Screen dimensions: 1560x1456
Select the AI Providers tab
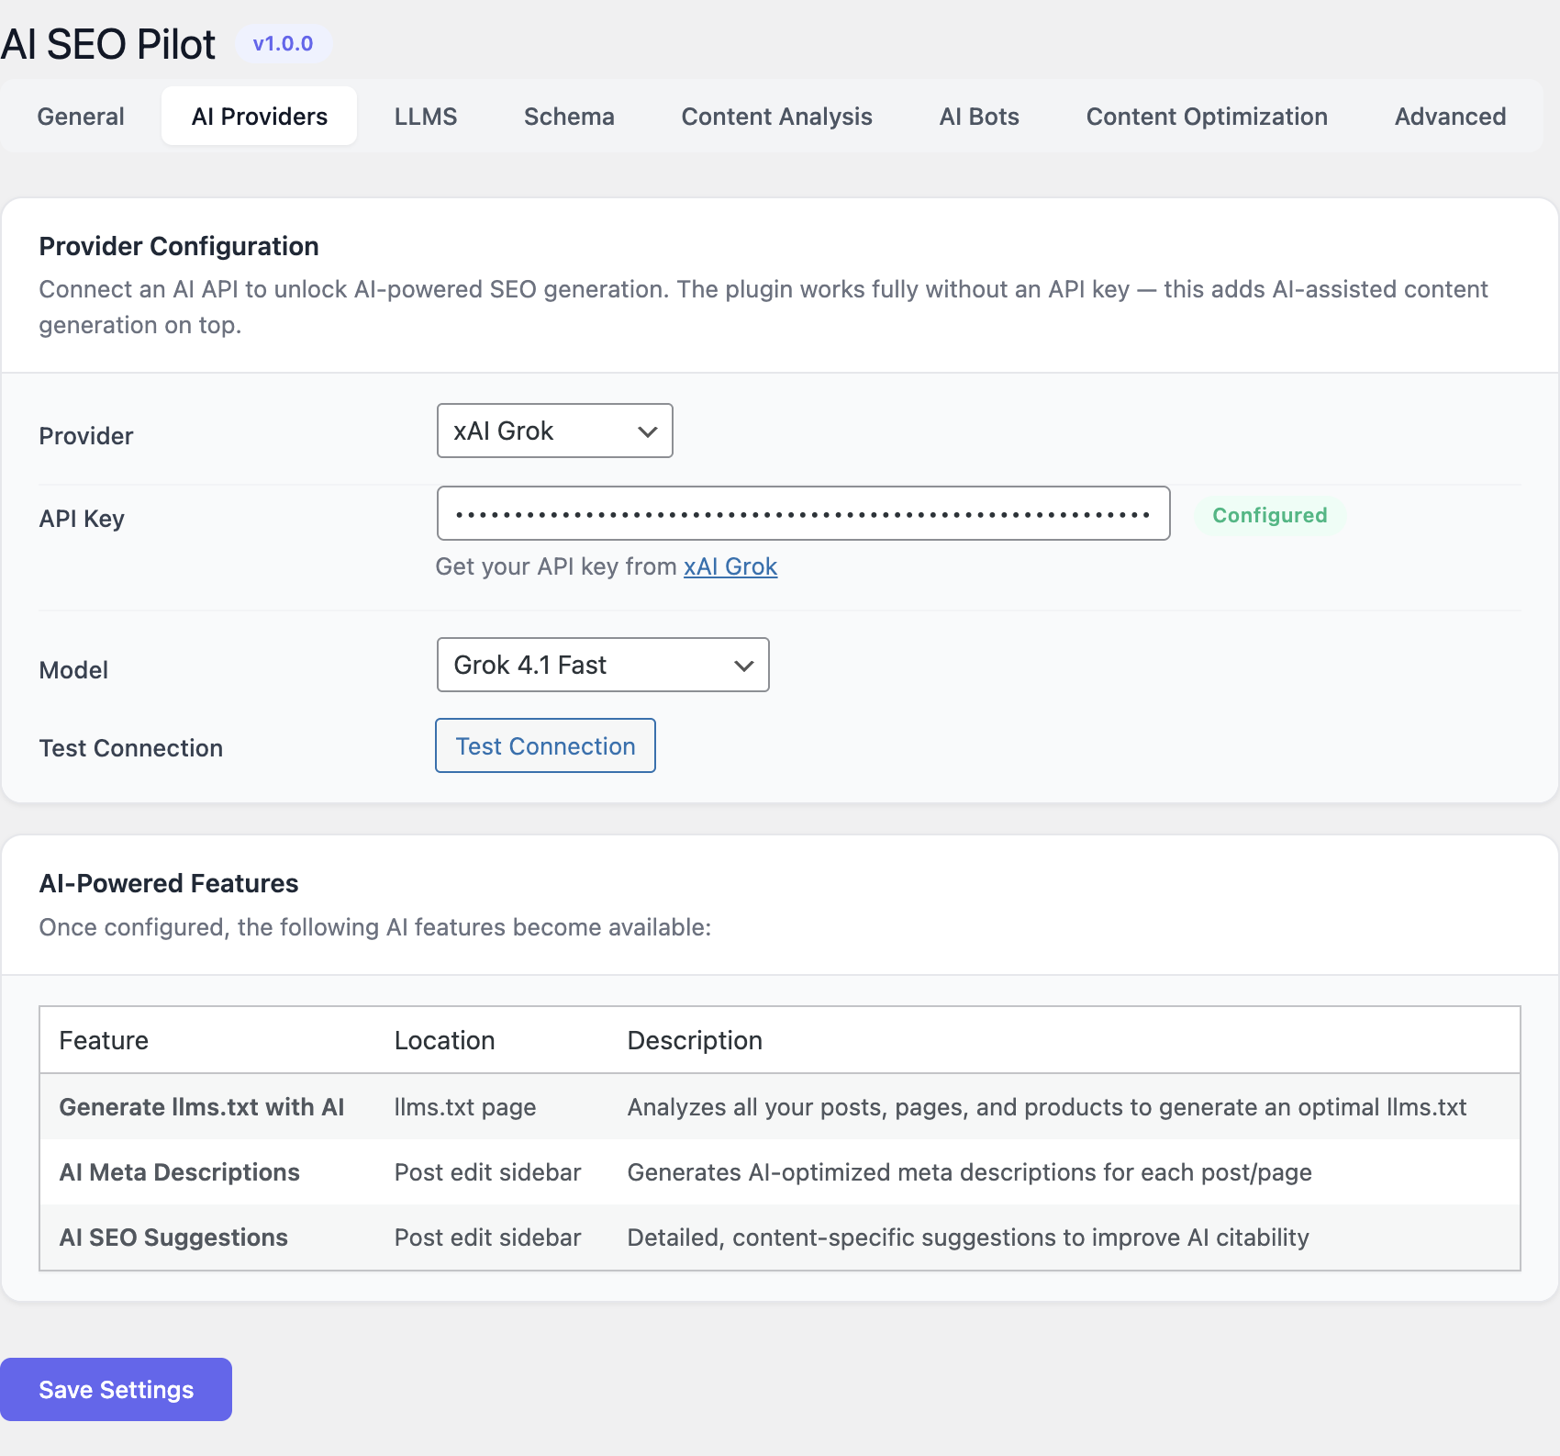click(x=259, y=117)
